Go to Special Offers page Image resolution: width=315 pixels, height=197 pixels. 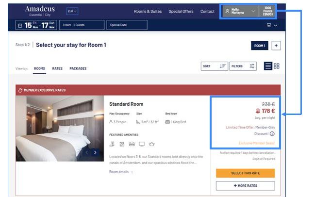pyautogui.click(x=181, y=11)
